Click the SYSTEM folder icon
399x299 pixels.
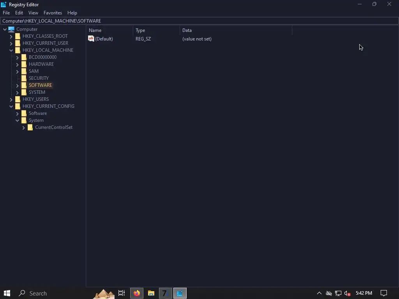point(24,92)
